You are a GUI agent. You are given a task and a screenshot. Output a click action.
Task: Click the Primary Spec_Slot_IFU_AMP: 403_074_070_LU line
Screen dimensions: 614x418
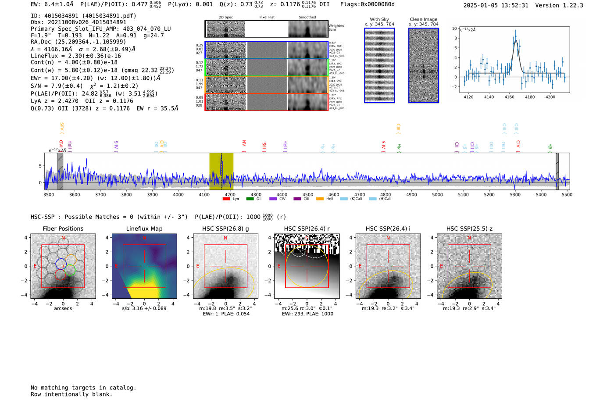pyautogui.click(x=101, y=29)
